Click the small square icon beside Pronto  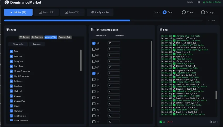199,2
